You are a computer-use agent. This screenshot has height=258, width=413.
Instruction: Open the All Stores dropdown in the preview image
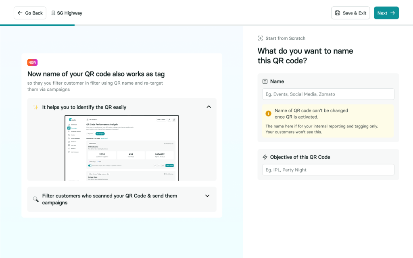click(91, 120)
